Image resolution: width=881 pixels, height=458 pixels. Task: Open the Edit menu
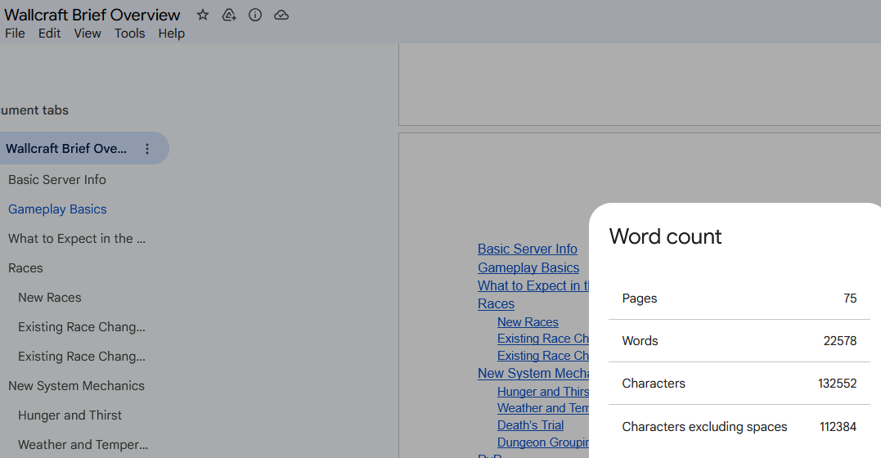pyautogui.click(x=49, y=34)
